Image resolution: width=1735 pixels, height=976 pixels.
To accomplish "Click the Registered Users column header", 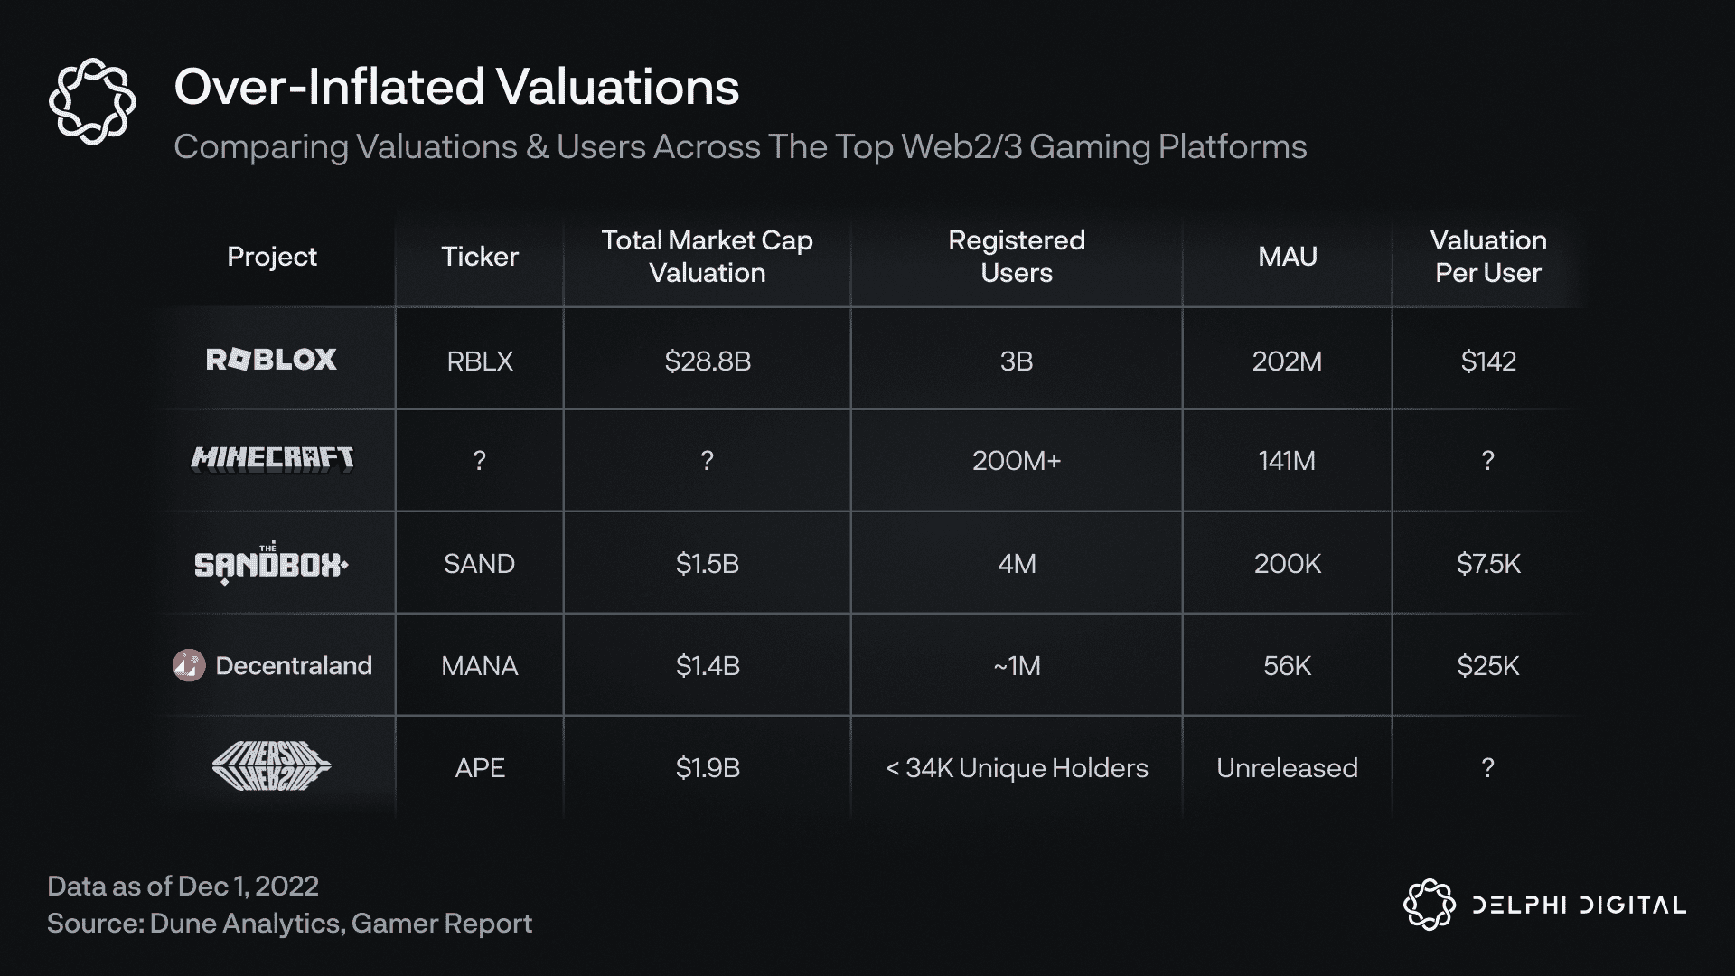I will [x=1016, y=257].
